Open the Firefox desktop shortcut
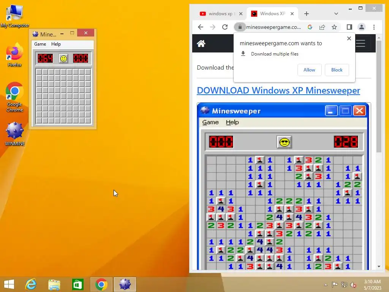 click(15, 55)
